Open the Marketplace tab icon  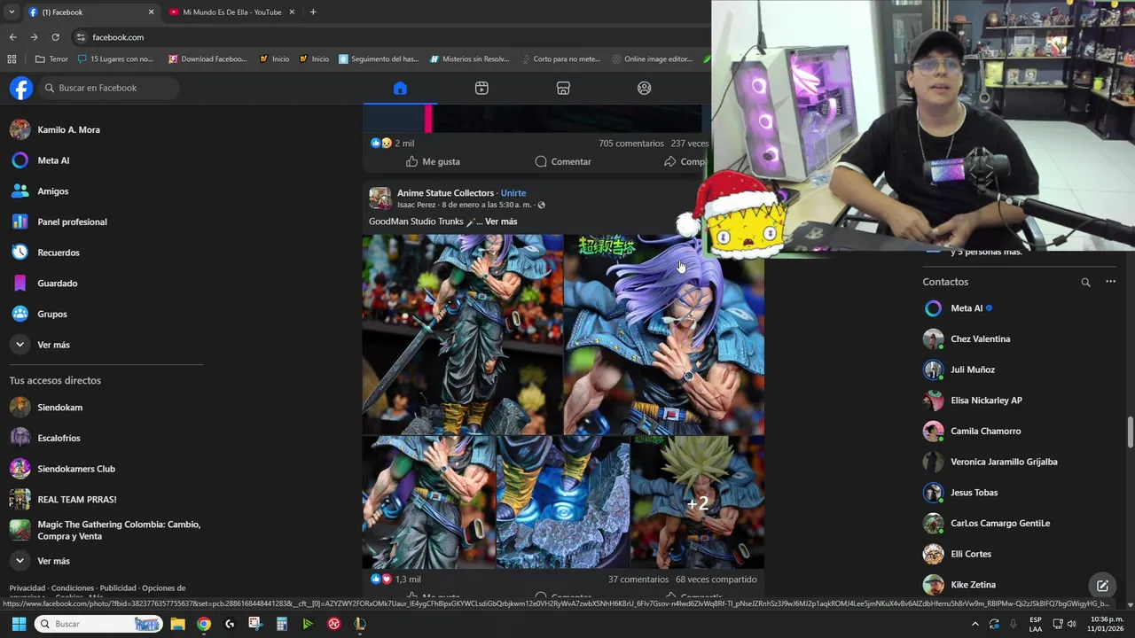563,88
